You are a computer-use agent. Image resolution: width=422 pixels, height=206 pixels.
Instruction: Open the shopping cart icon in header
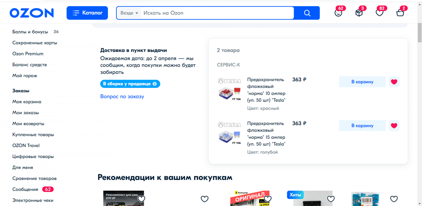point(400,13)
